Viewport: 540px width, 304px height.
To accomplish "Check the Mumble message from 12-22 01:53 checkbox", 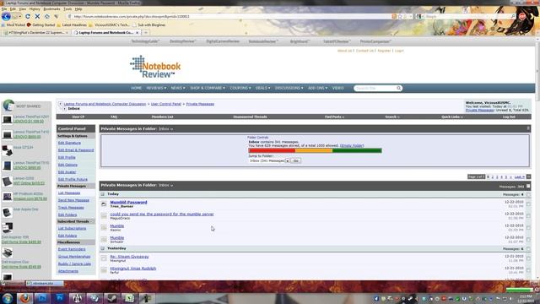I will point(528,228).
